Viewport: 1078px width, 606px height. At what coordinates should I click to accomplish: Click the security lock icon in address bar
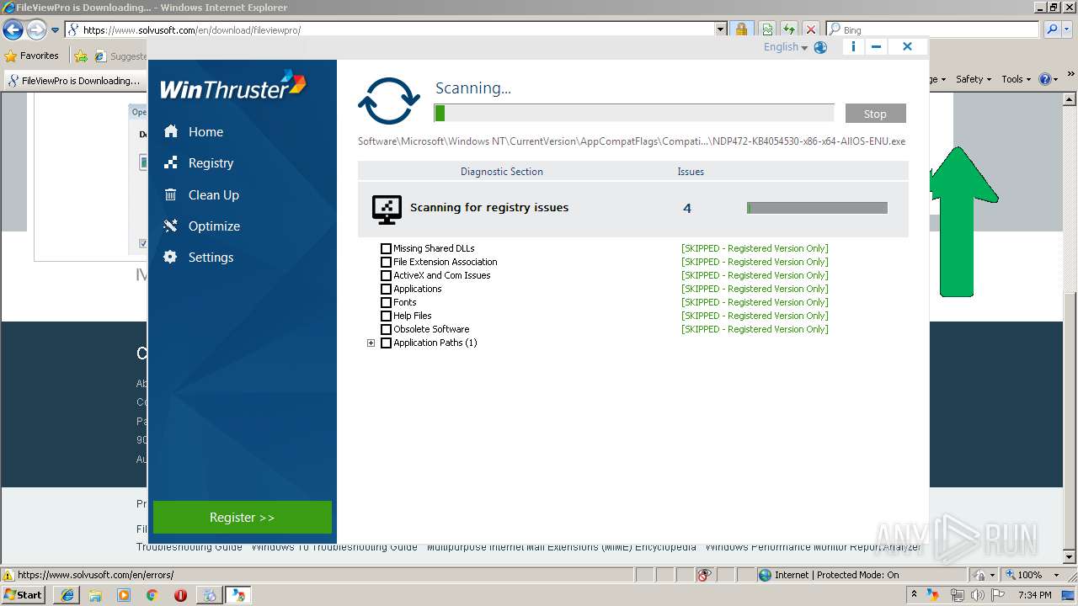741,29
